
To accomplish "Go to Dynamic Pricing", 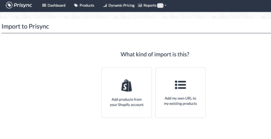I will (119, 5).
